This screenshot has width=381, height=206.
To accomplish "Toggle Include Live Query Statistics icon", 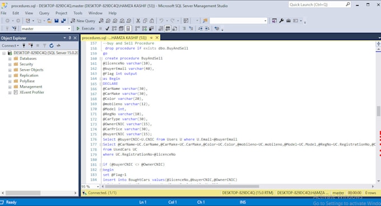I will tap(145, 28).
